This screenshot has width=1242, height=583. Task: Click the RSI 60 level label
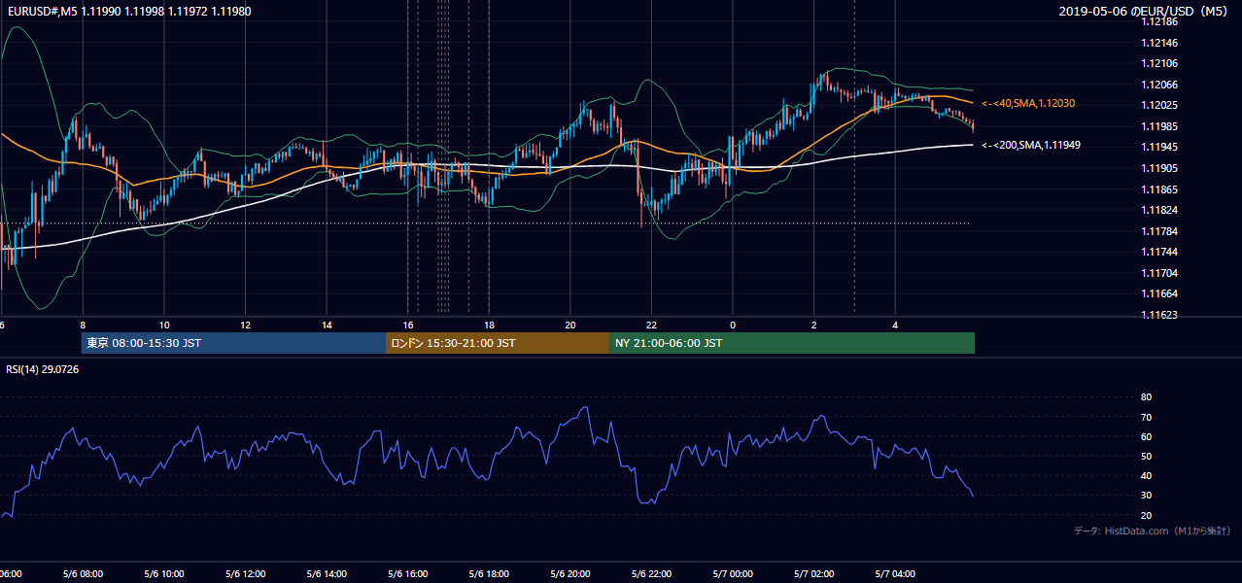point(1146,437)
